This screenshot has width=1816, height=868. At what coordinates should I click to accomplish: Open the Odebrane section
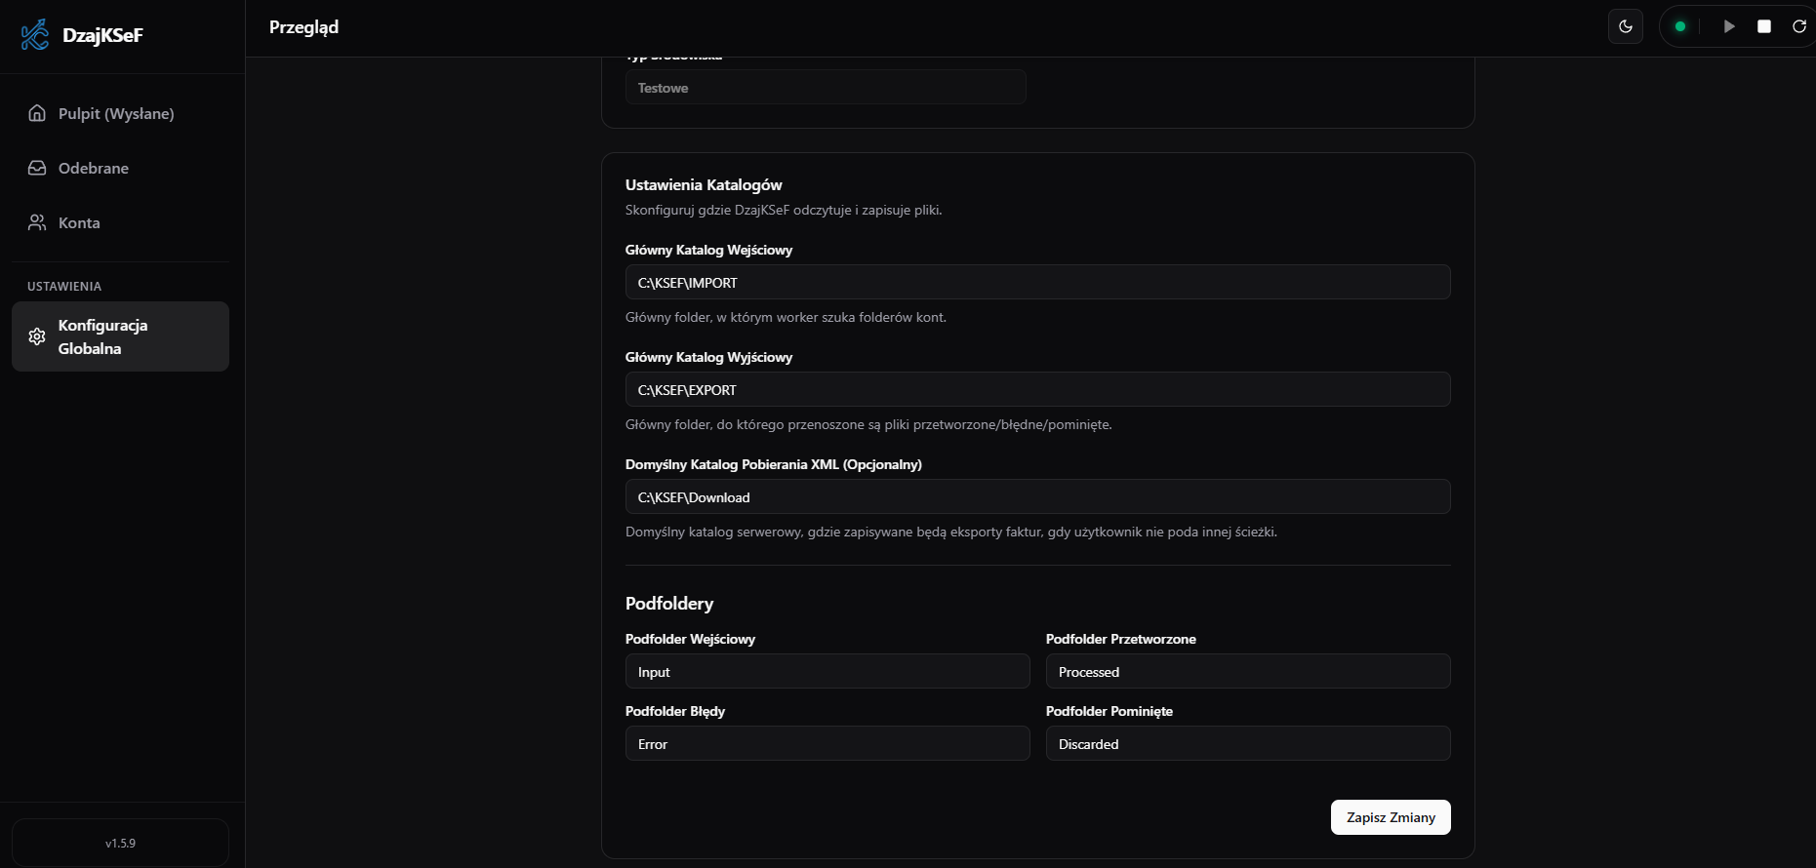tap(120, 168)
